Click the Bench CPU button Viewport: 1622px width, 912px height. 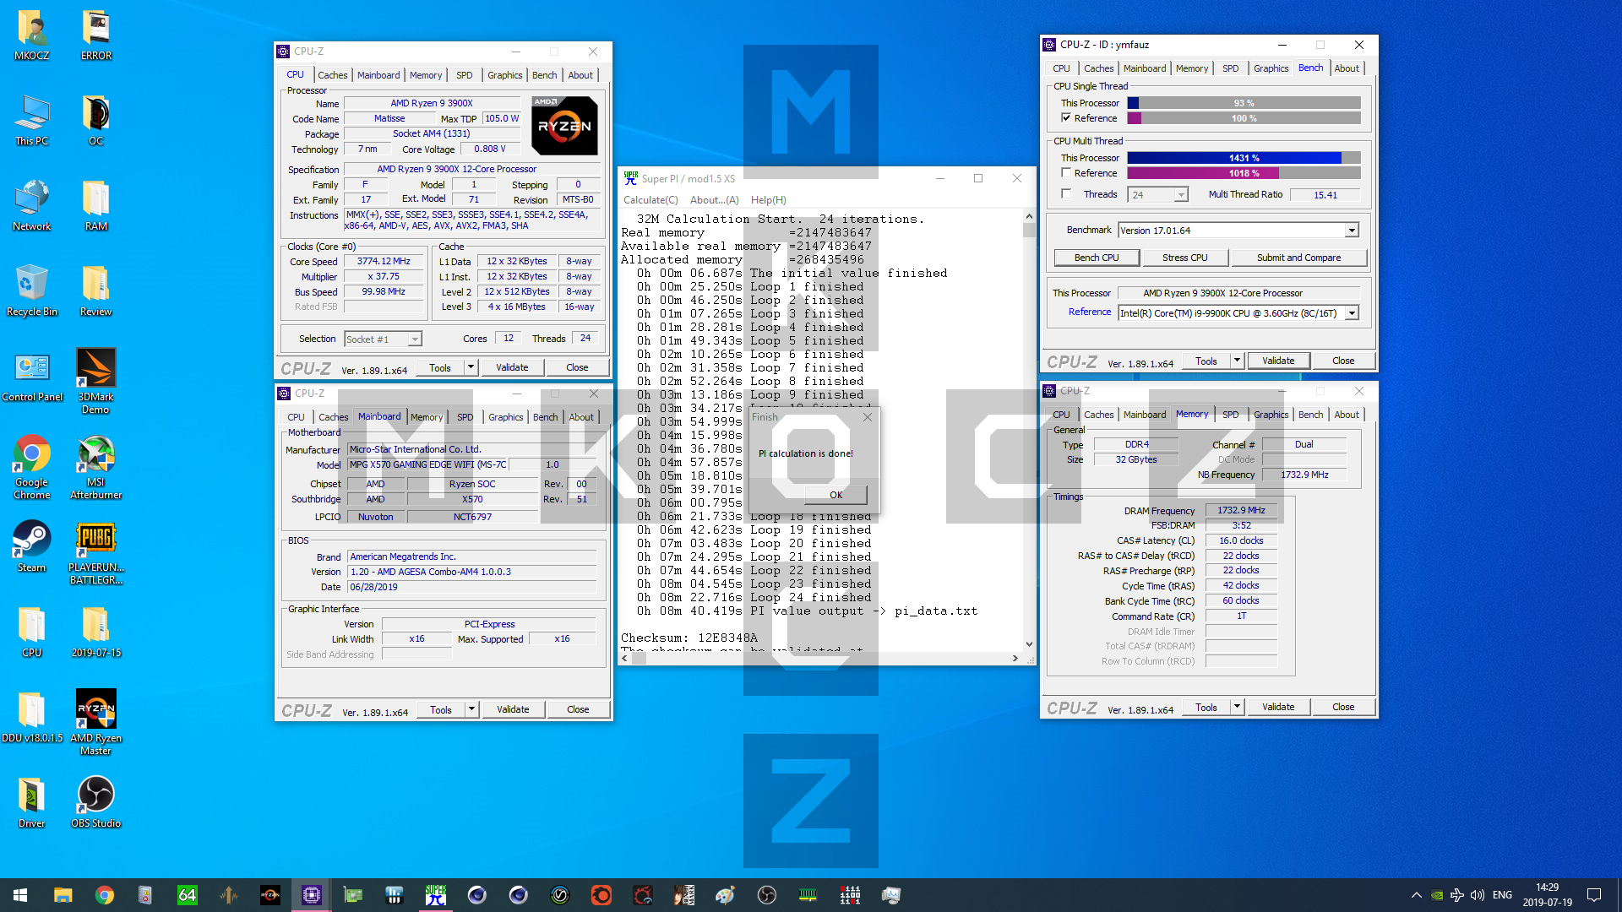1097,258
